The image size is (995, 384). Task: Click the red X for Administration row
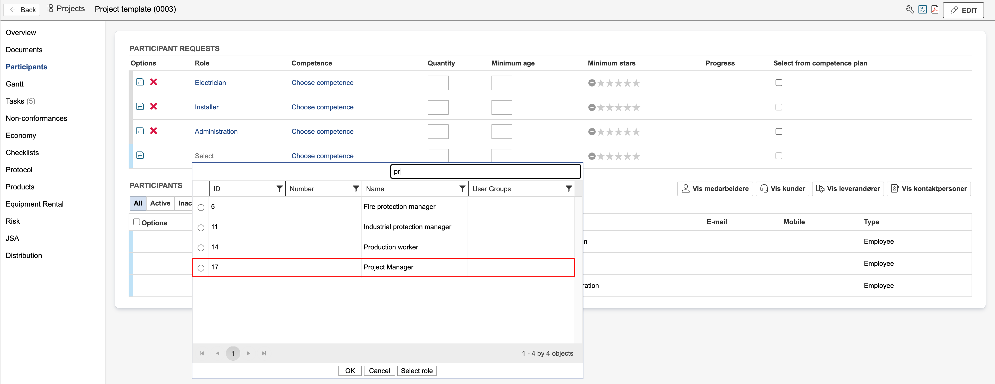(153, 131)
